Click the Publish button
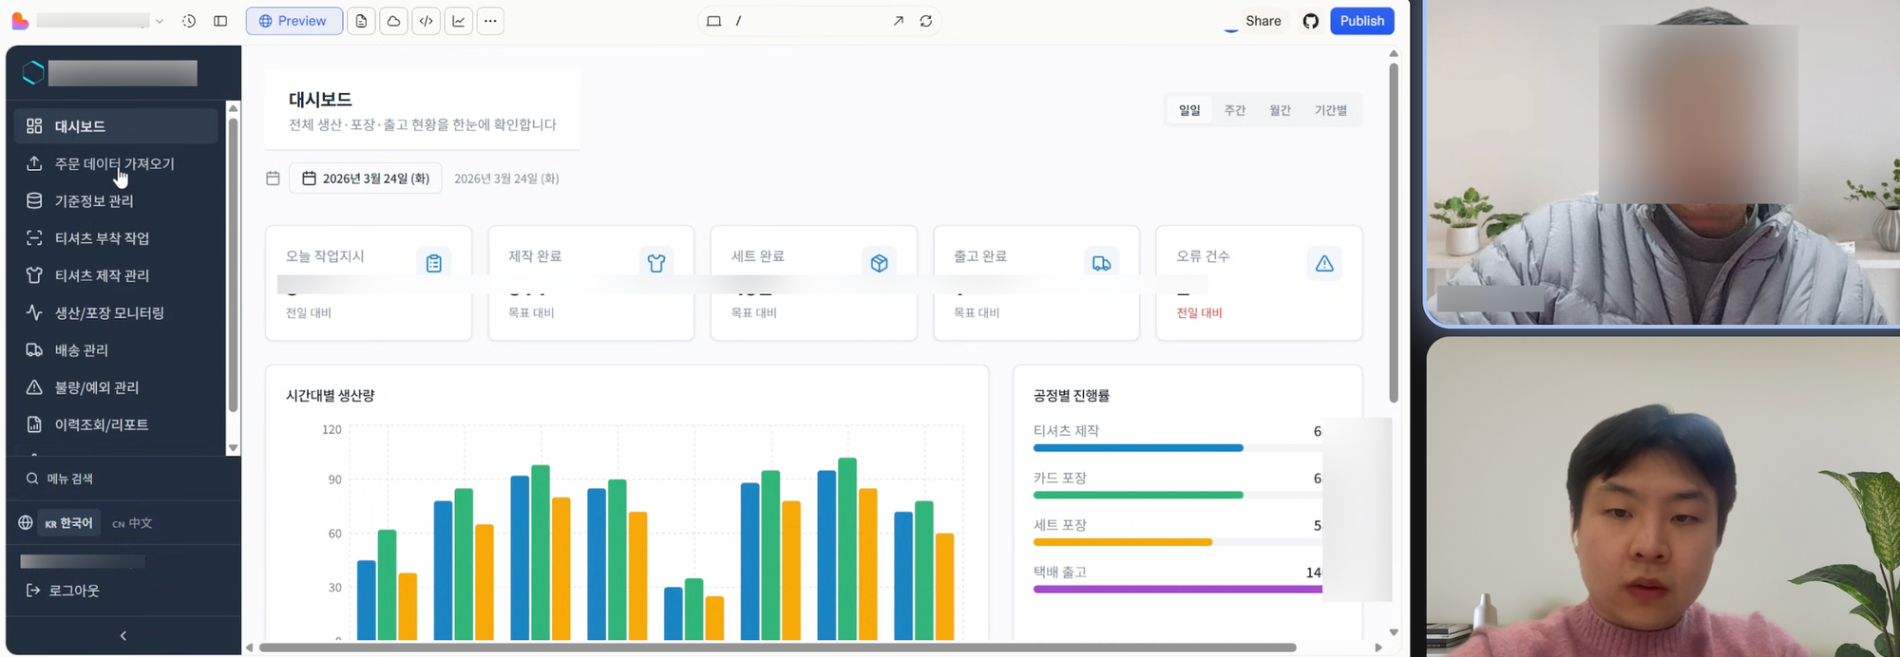1900x657 pixels. coord(1361,21)
